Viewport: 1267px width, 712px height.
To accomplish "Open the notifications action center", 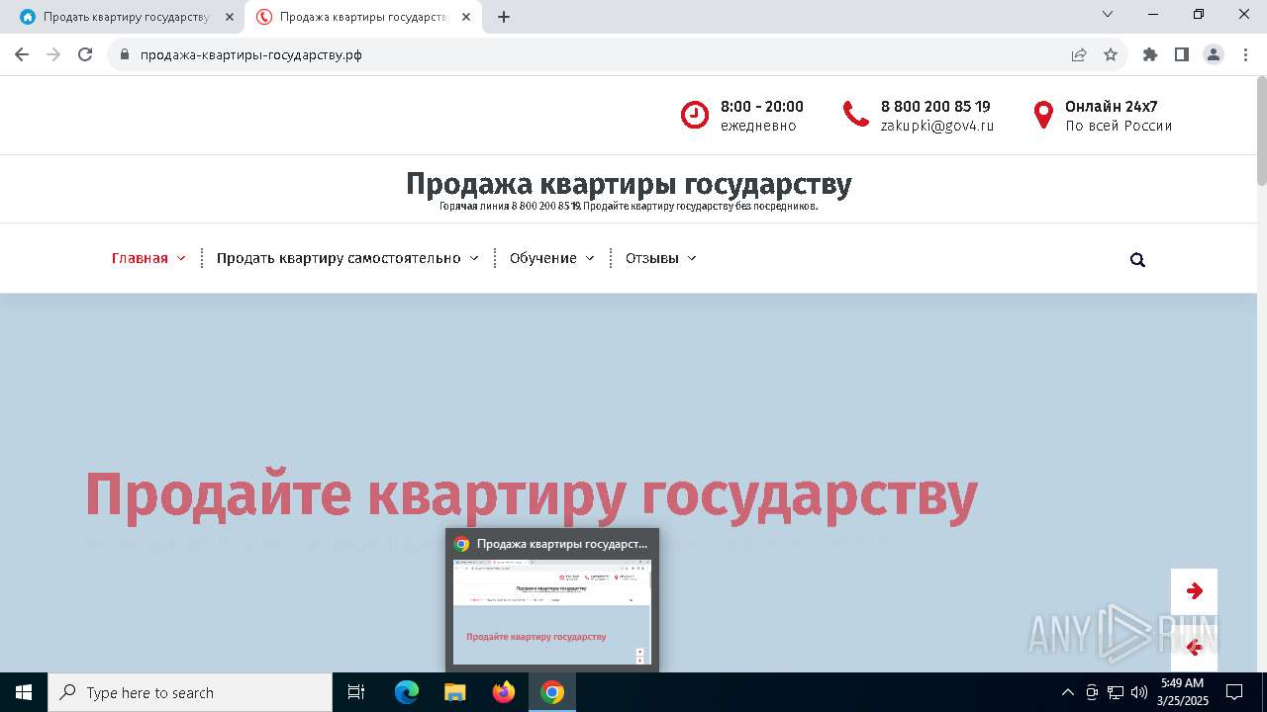I will 1234,692.
